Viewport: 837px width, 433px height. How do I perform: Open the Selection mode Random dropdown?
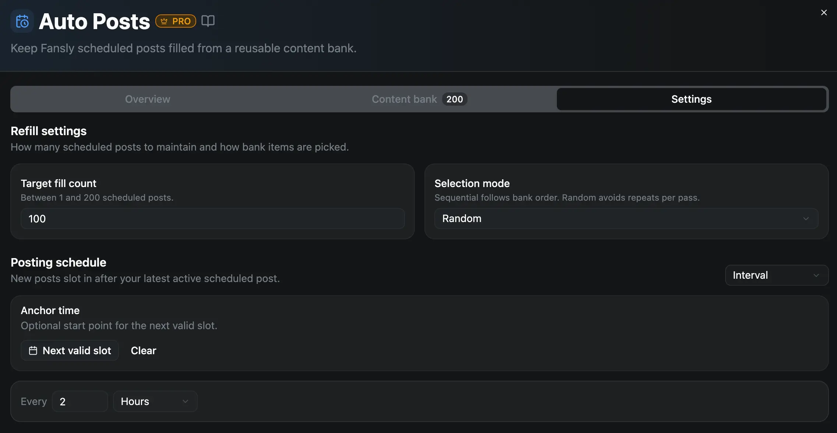tap(626, 219)
